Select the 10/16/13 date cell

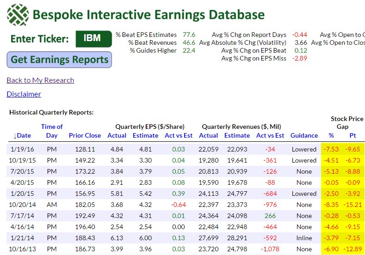22,249
